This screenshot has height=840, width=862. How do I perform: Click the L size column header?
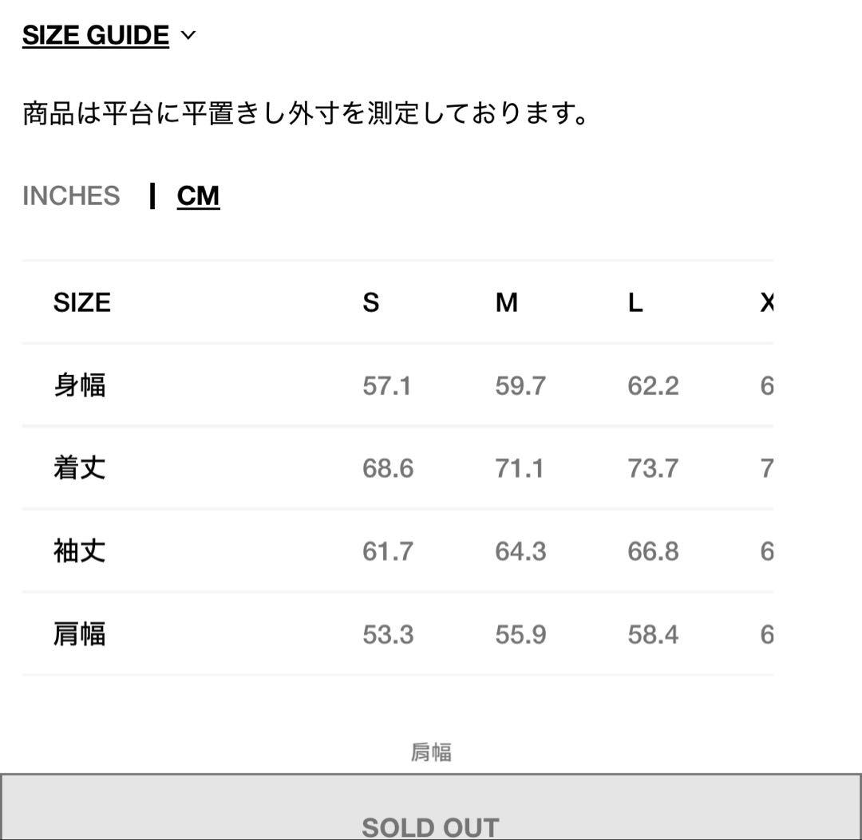635,302
